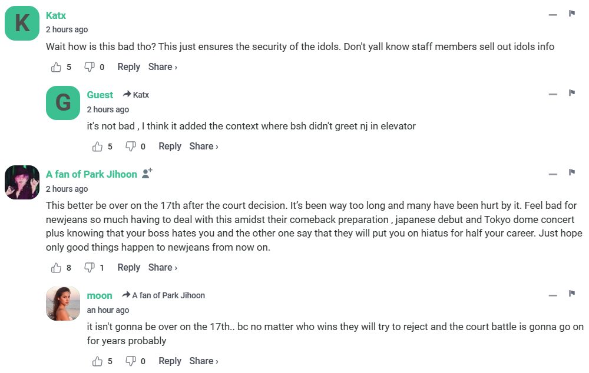Upvote A fan of Park Jihoon's comment
The image size is (589, 373).
pyautogui.click(x=57, y=268)
